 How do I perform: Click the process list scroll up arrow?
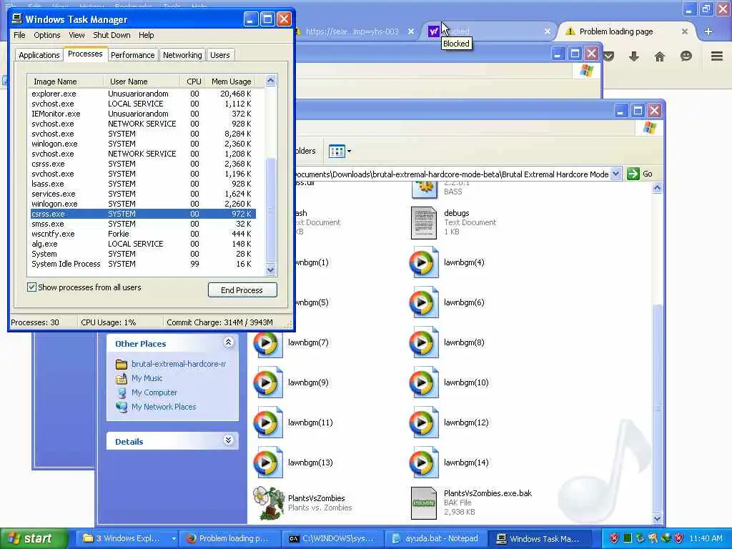coord(270,80)
